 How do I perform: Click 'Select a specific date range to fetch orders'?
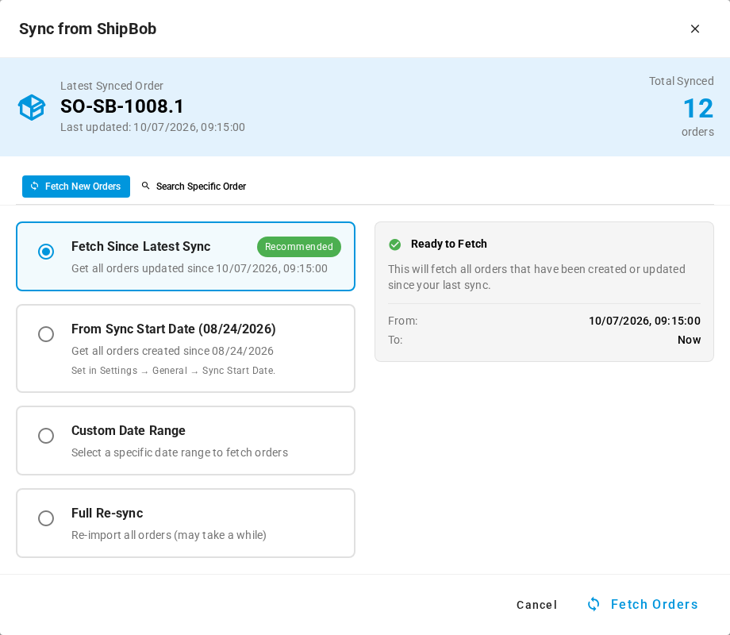click(179, 453)
